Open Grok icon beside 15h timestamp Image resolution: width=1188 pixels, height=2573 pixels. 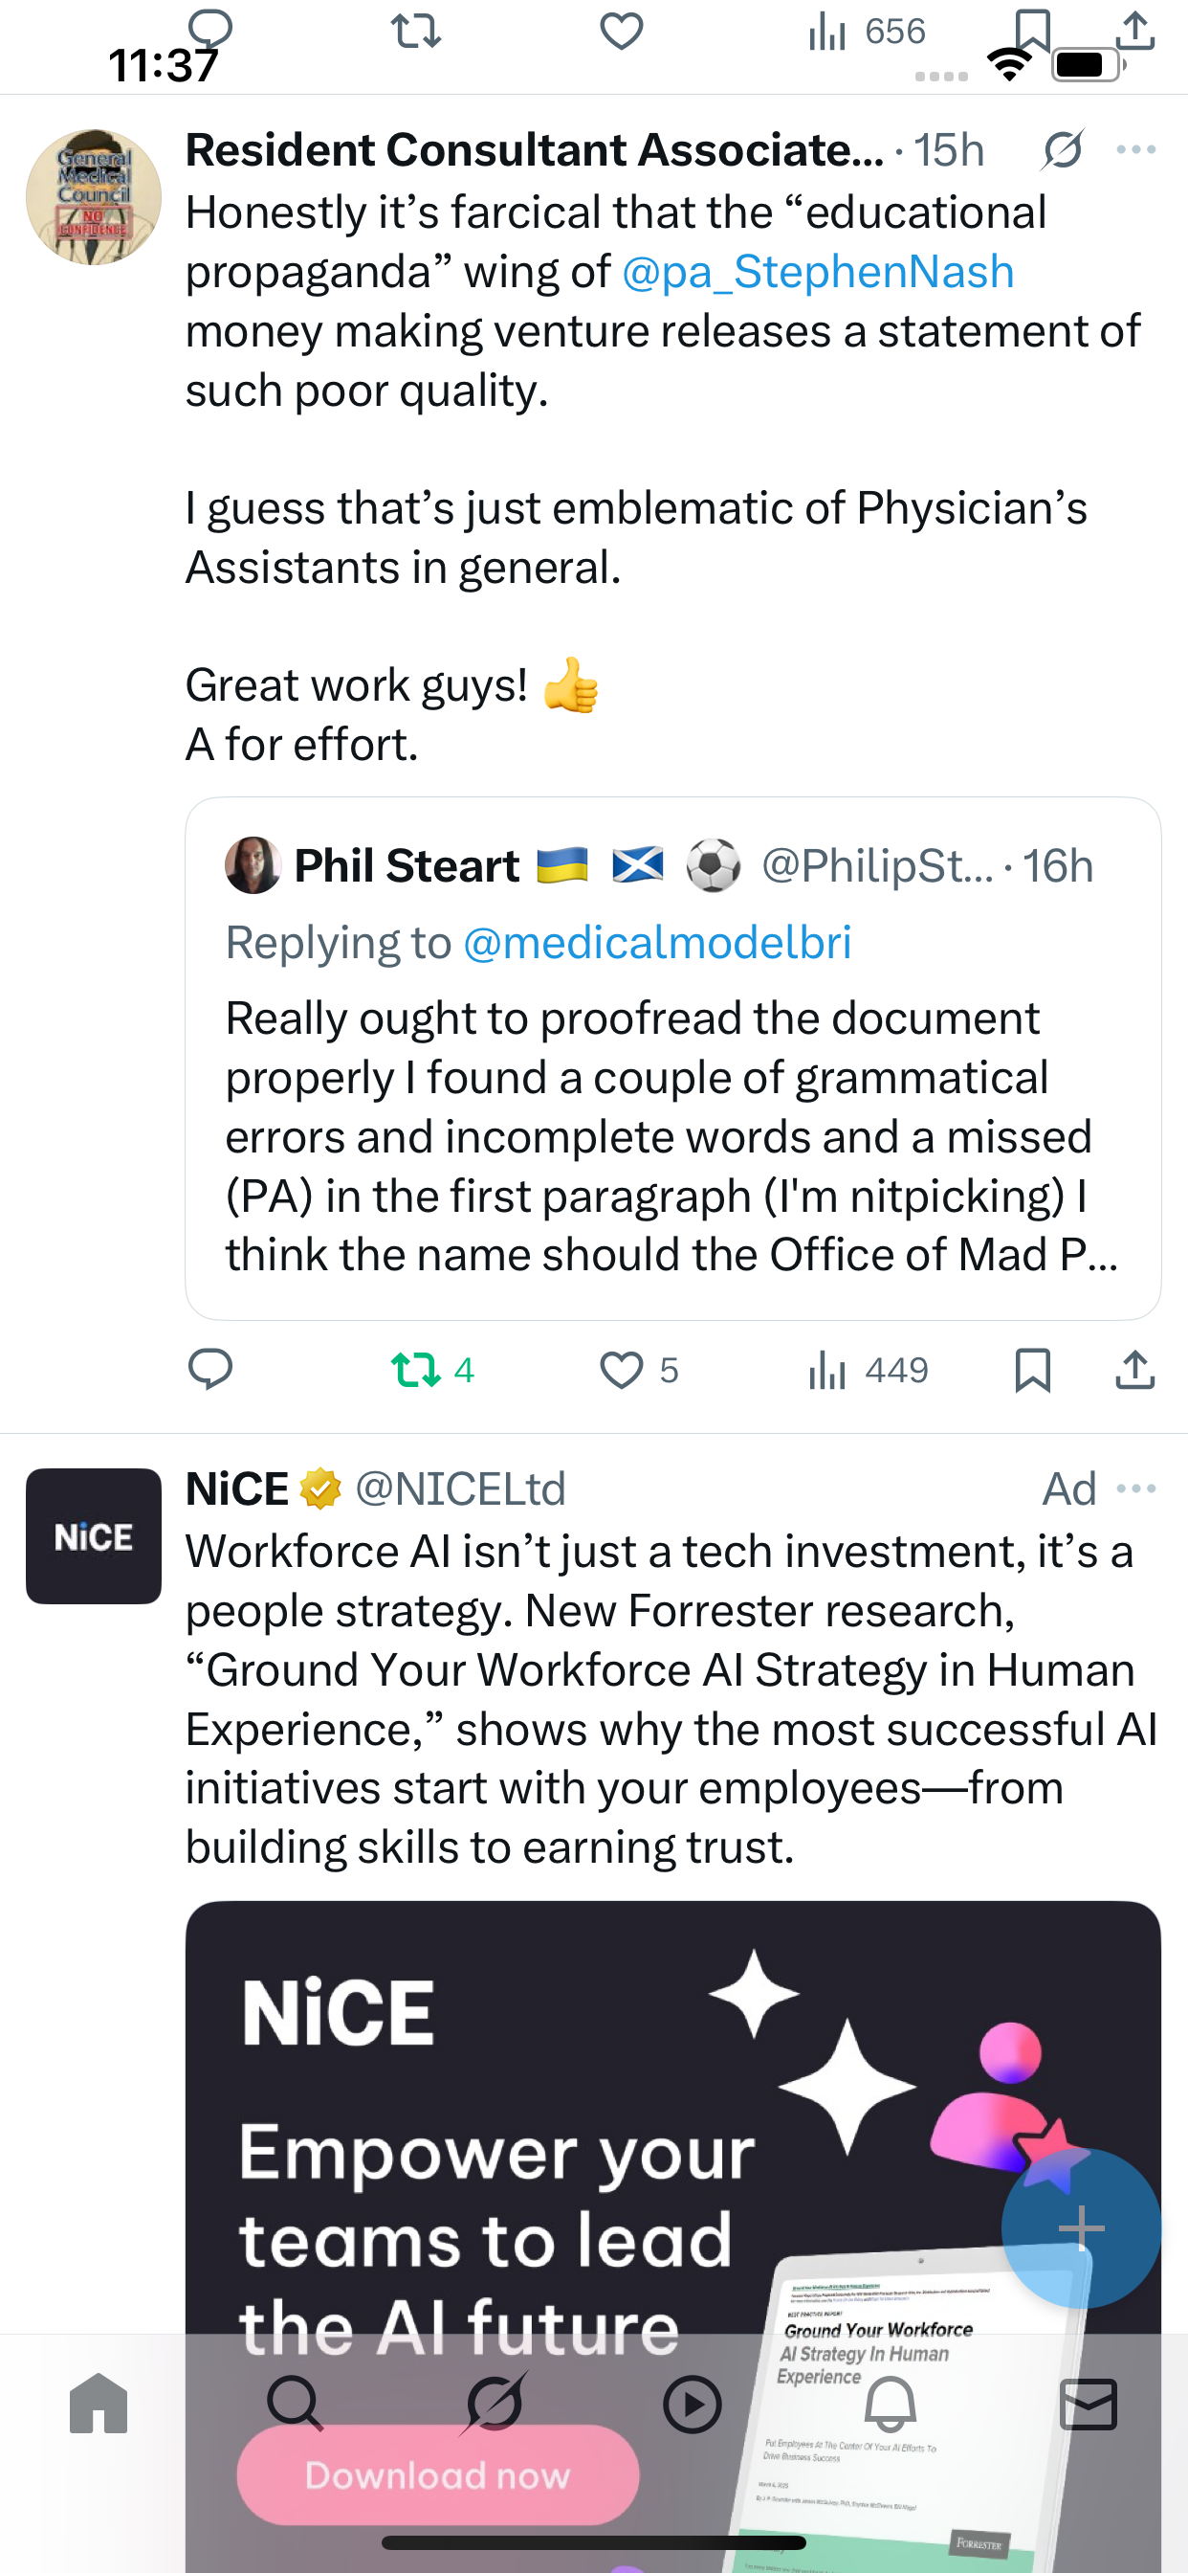[1062, 151]
